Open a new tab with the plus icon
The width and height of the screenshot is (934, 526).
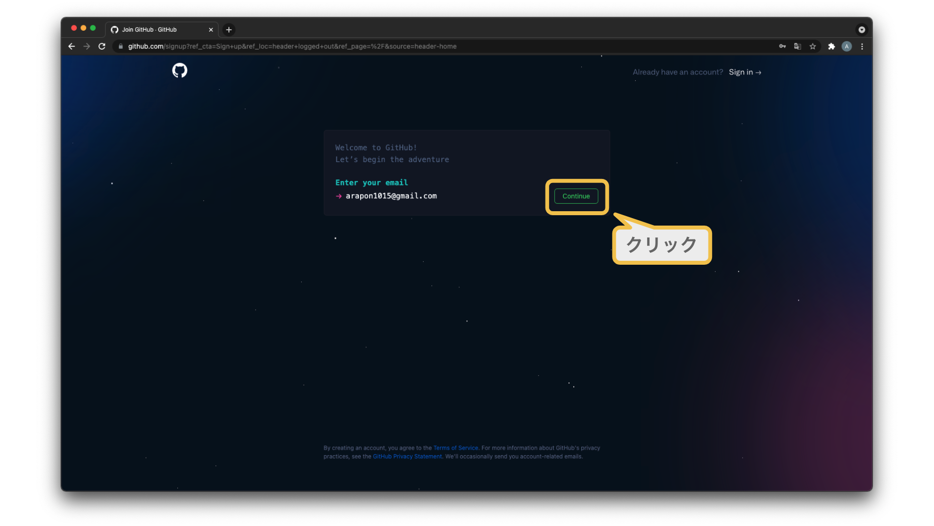click(x=229, y=30)
